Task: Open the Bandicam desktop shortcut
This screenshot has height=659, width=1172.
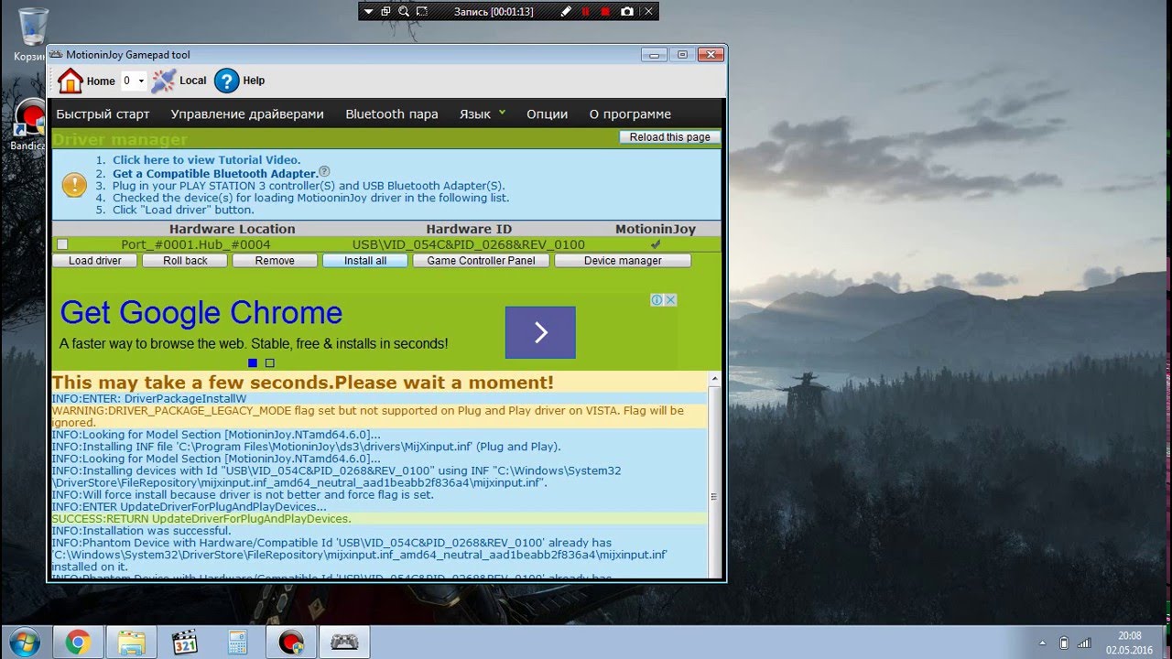Action: tap(30, 124)
